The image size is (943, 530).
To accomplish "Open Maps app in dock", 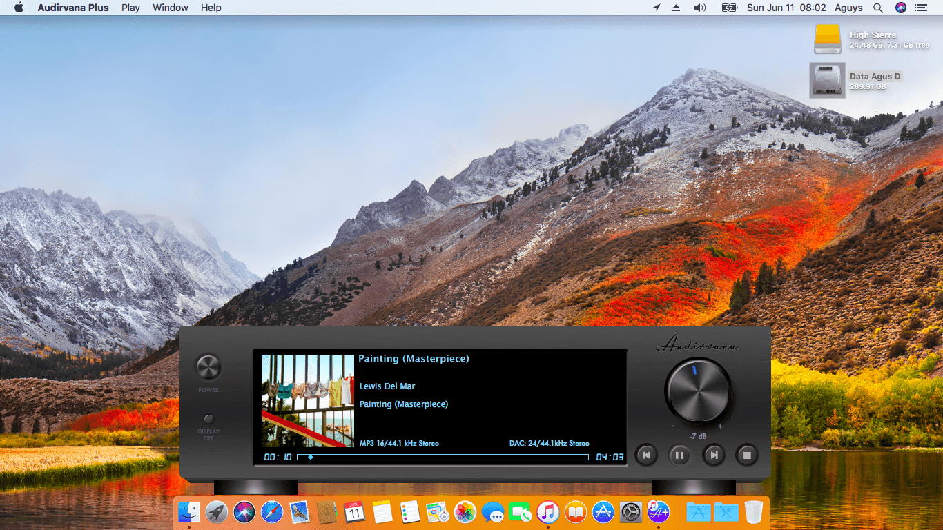I will 438,512.
